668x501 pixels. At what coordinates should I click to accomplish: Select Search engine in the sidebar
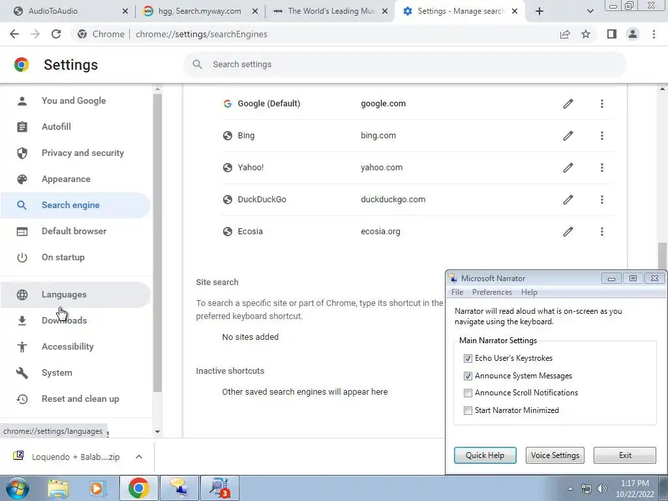(x=76, y=205)
